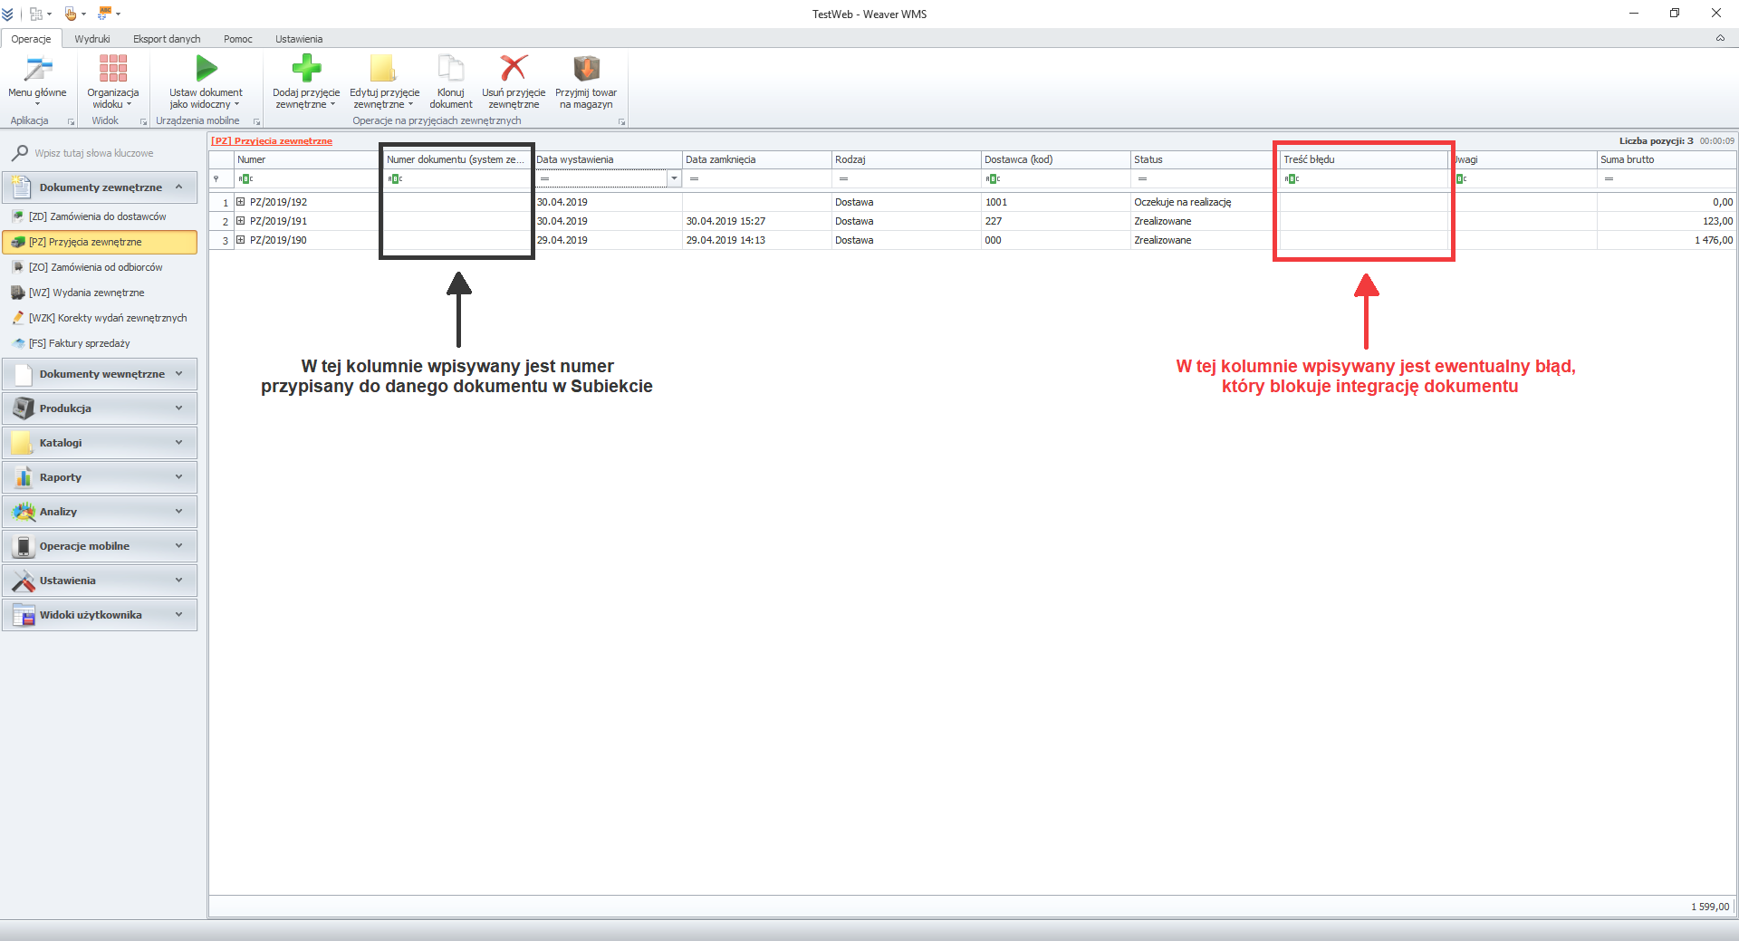Switch to the Wydruki ribbon tab
1739x941 pixels.
92,39
